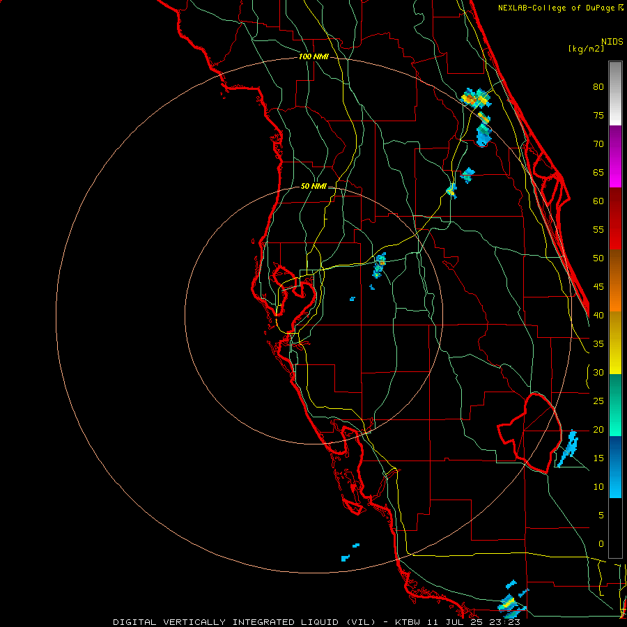627x627 pixels.
Task: Click the NIDS label above the legend
Action: coord(612,41)
